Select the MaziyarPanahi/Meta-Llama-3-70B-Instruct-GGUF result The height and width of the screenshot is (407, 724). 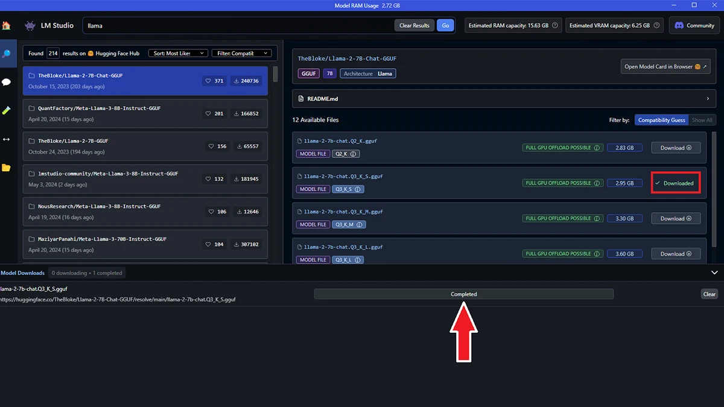(x=145, y=244)
